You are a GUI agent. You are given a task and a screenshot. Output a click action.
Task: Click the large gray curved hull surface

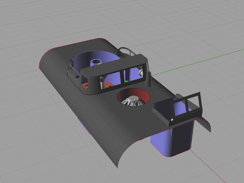click(x=102, y=119)
